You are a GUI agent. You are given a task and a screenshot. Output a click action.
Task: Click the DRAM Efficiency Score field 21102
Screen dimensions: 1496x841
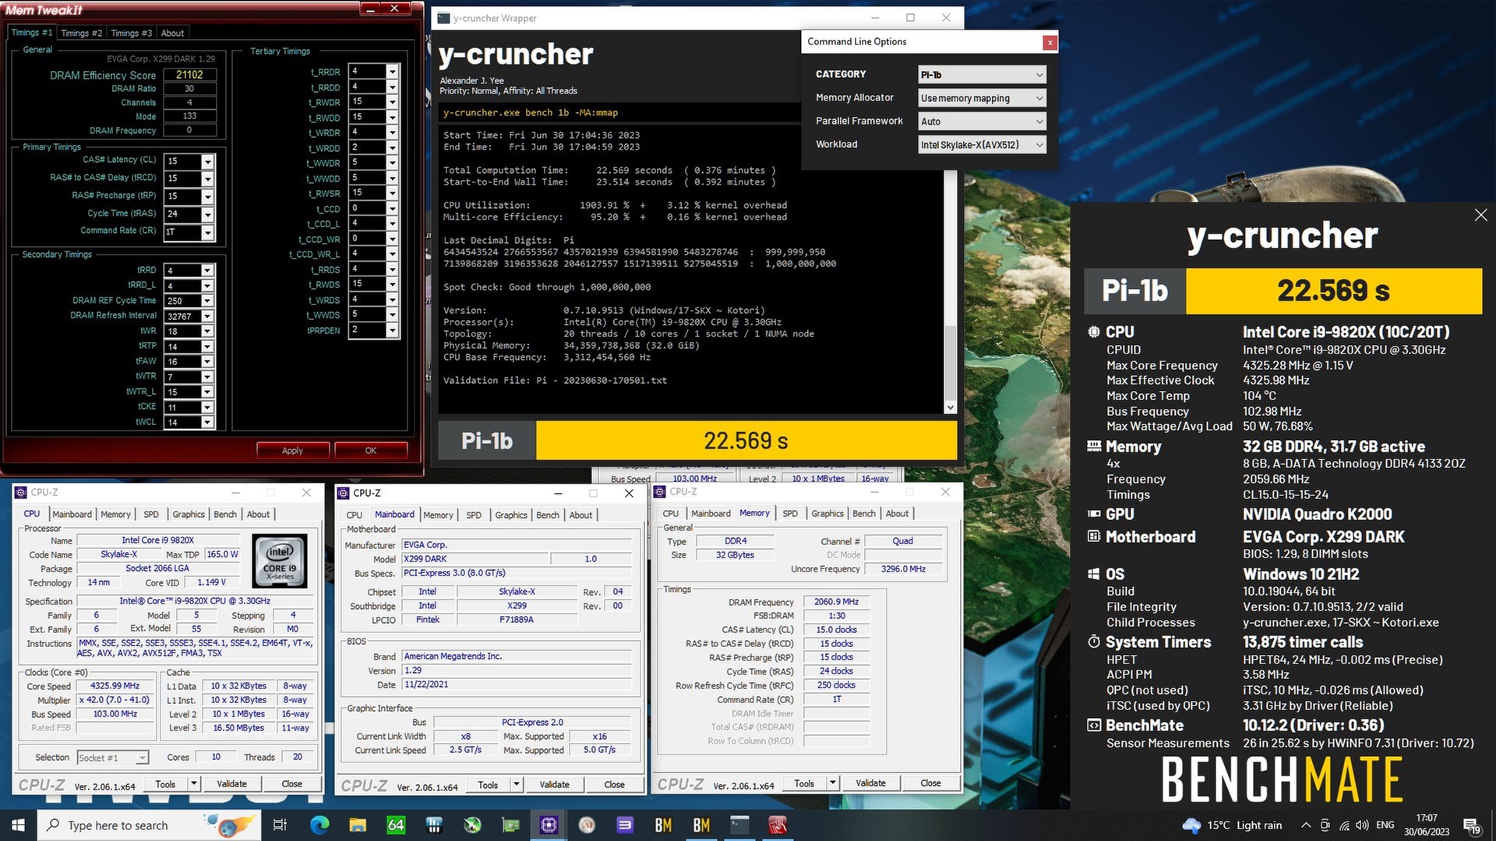tap(189, 76)
